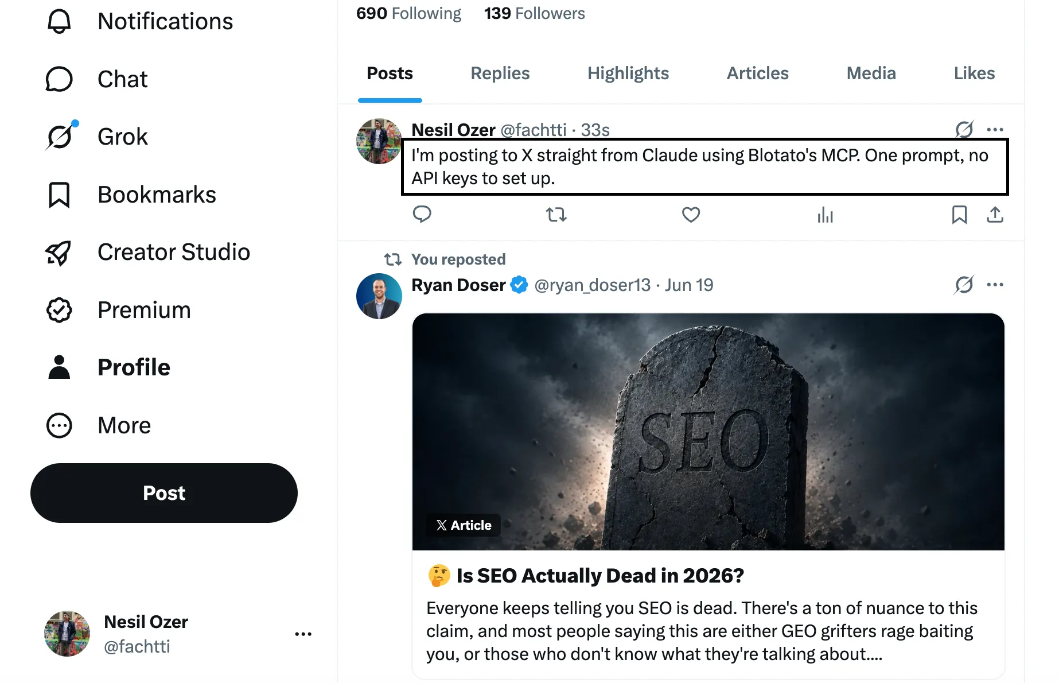The width and height of the screenshot is (1059, 683).
Task: Click Ryan Doser's profile avatar
Action: [x=379, y=296]
